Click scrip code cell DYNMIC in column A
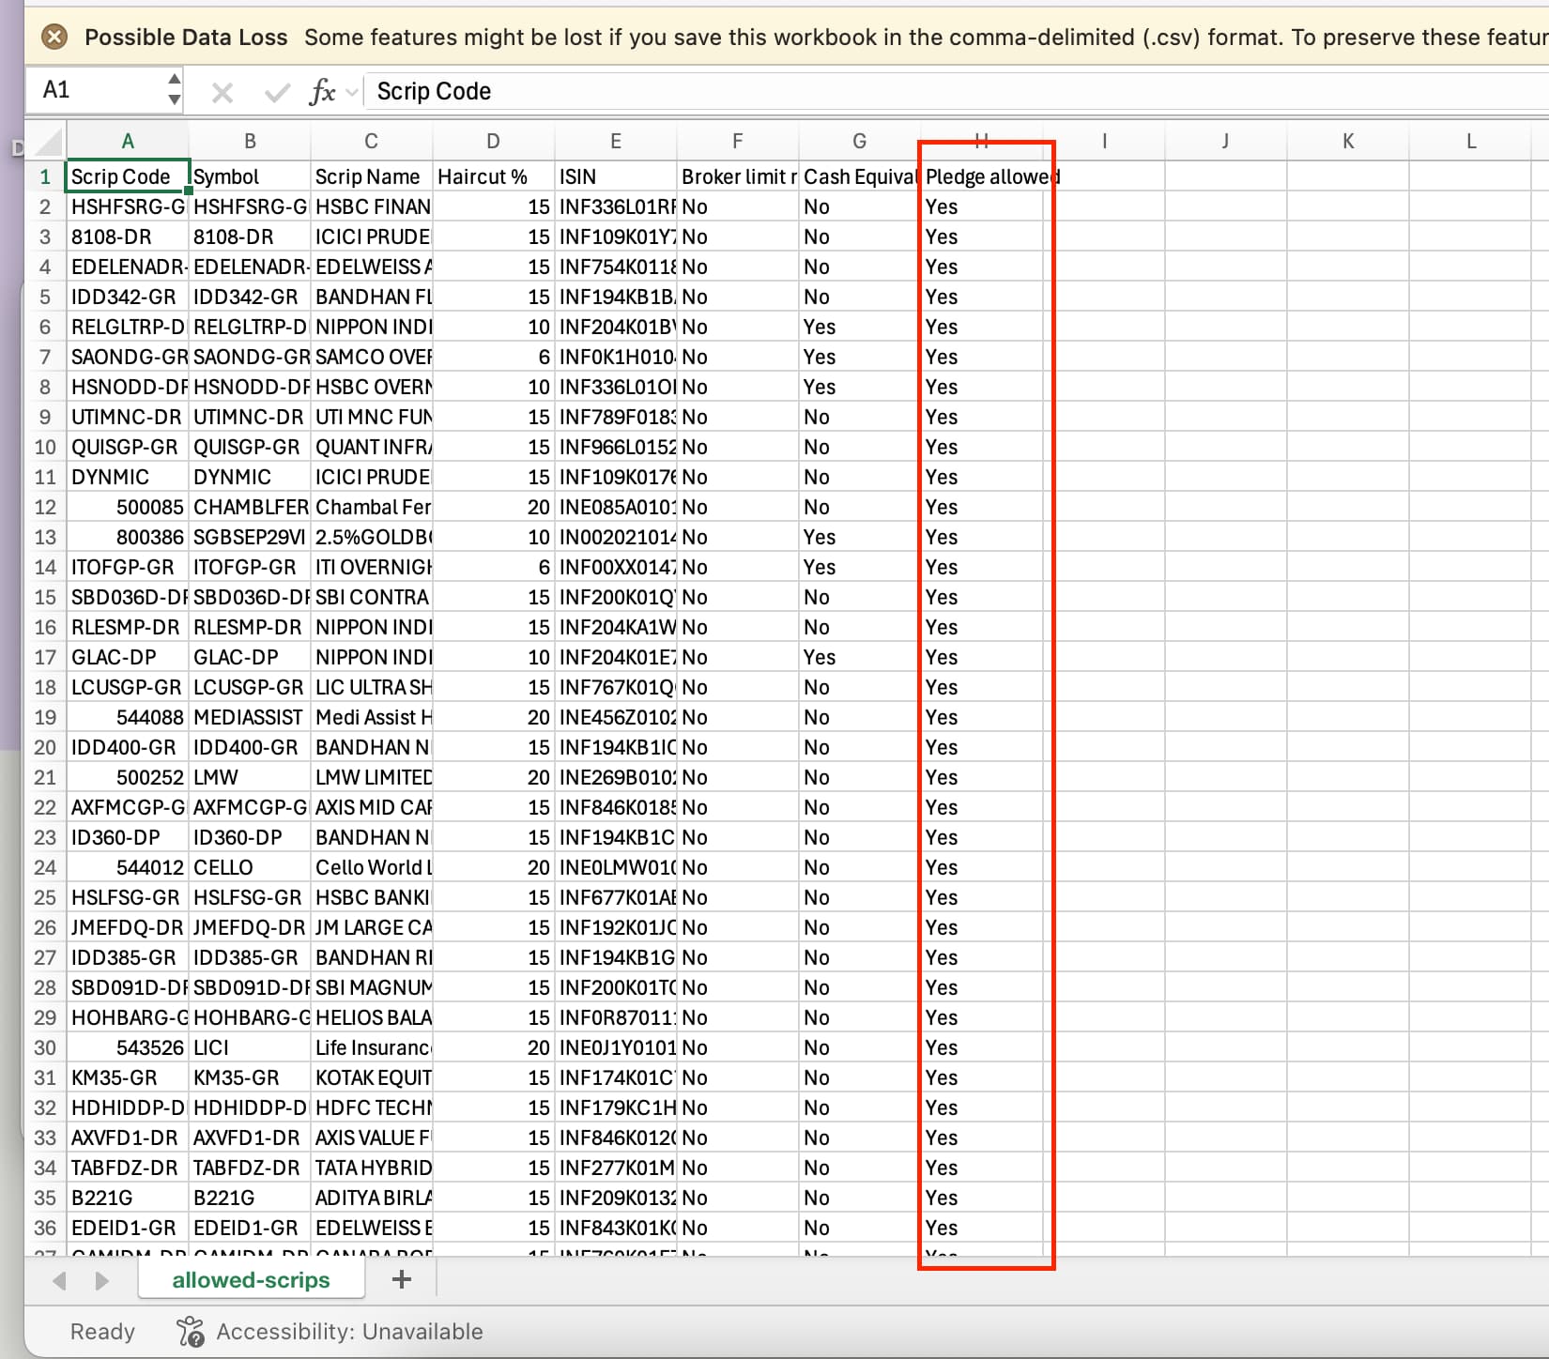This screenshot has height=1359, width=1549. 128,477
